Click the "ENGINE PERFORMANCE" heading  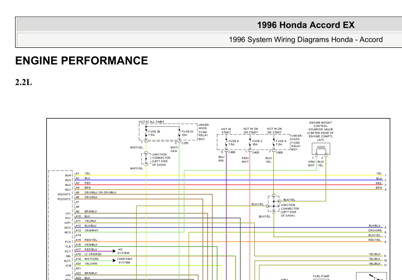coord(81,61)
